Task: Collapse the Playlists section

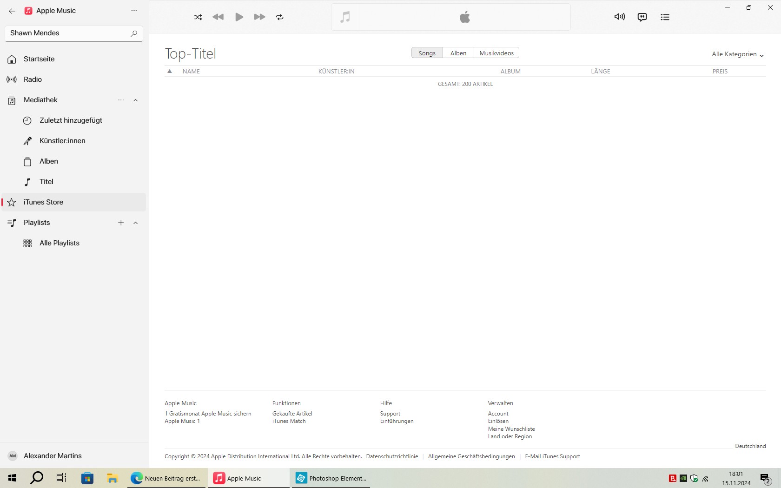Action: (x=136, y=223)
